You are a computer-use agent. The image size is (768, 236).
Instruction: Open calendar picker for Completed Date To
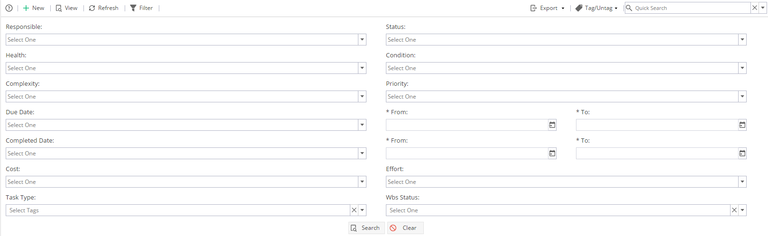pyautogui.click(x=742, y=154)
